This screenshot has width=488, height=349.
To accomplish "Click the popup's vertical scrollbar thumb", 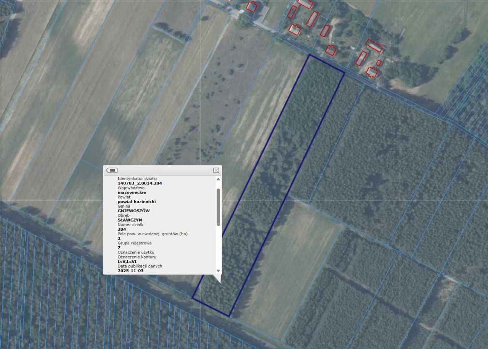I will 218,207.
